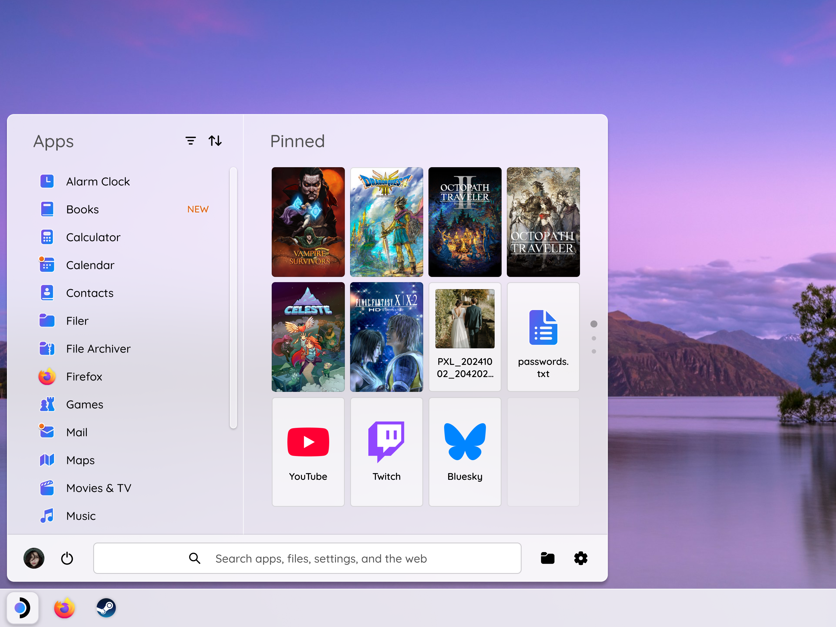Click the power button near the avatar
The image size is (836, 627).
(66, 558)
